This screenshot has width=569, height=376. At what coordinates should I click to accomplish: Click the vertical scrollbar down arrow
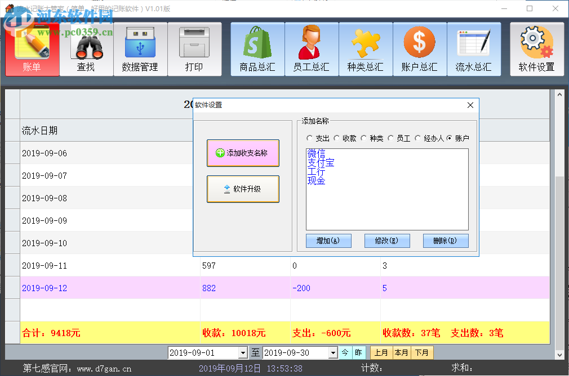click(559, 355)
